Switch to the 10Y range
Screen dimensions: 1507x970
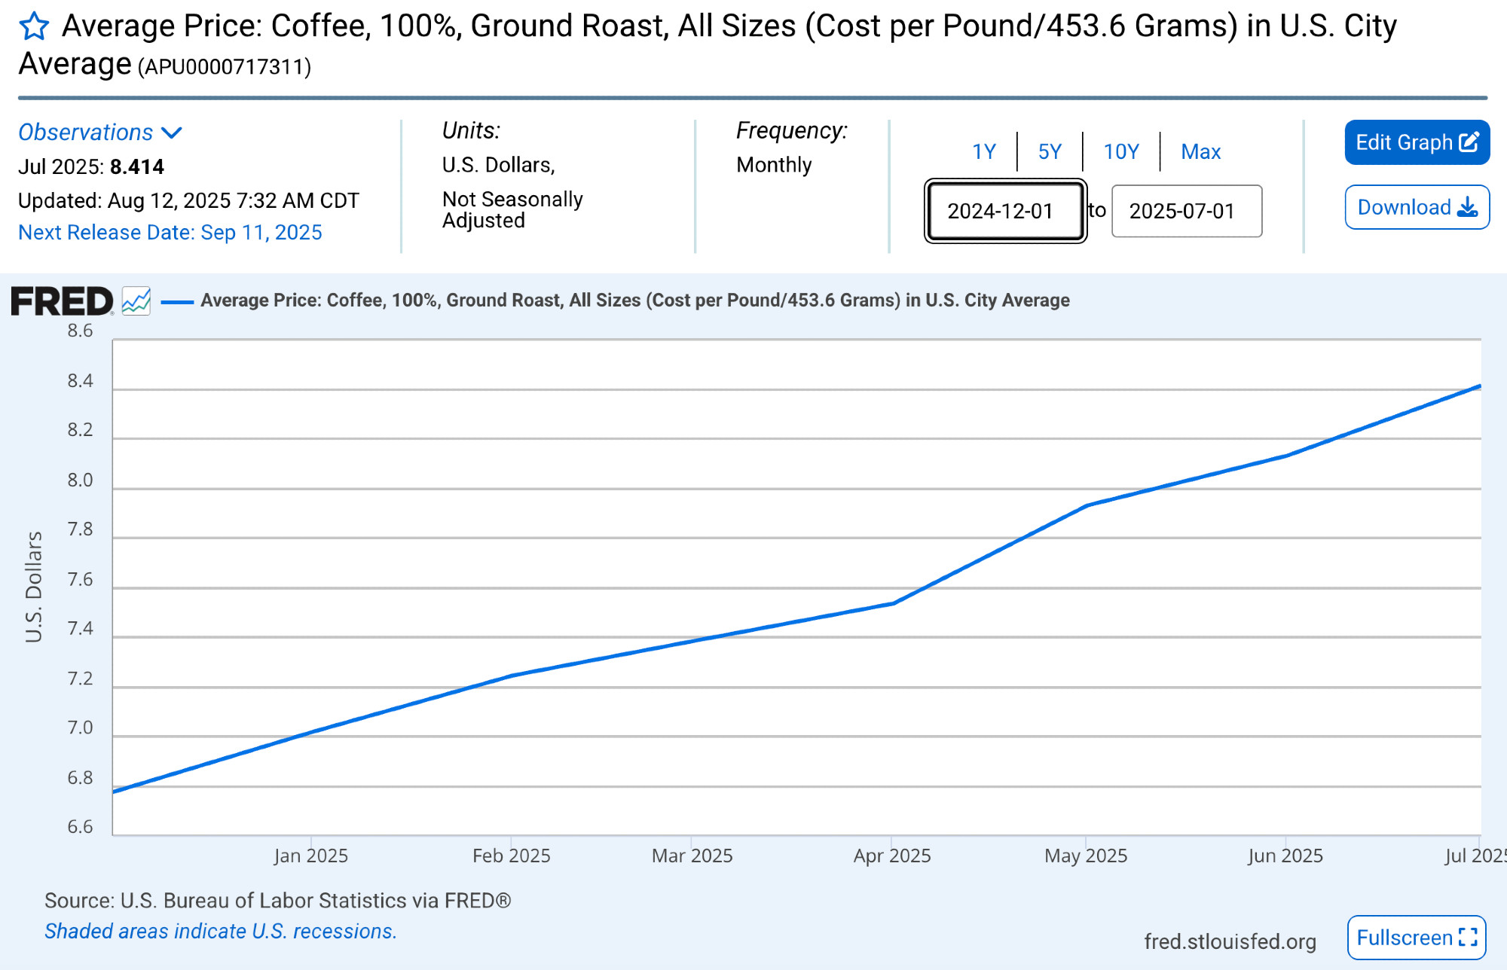(1121, 151)
